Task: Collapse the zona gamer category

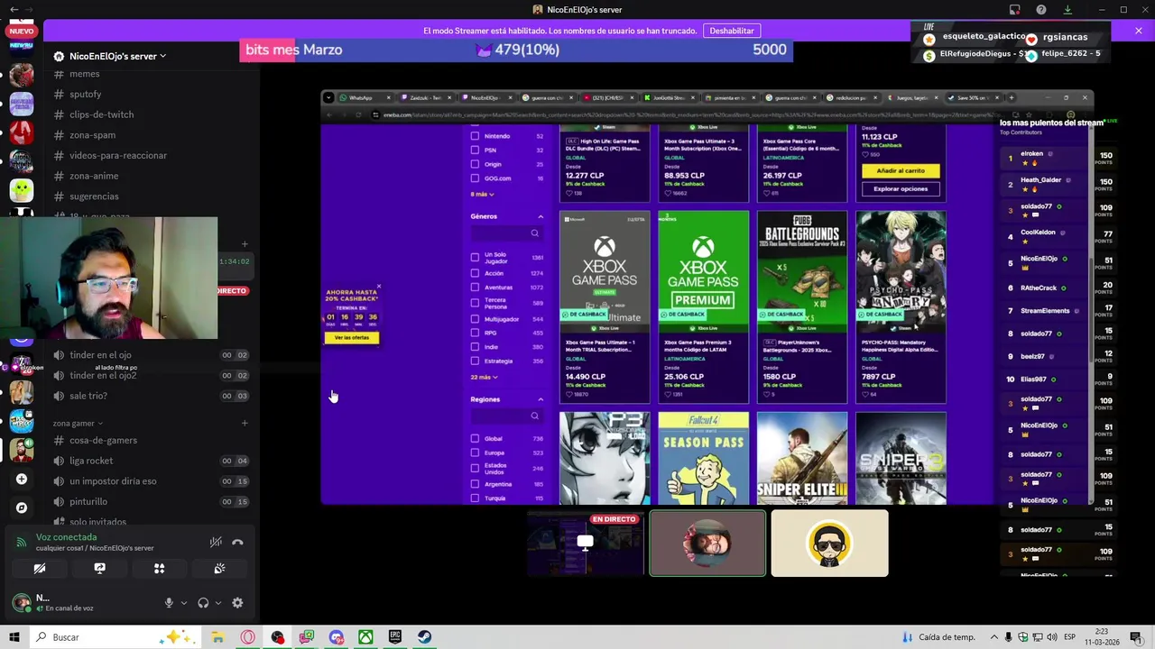Action: pos(78,423)
